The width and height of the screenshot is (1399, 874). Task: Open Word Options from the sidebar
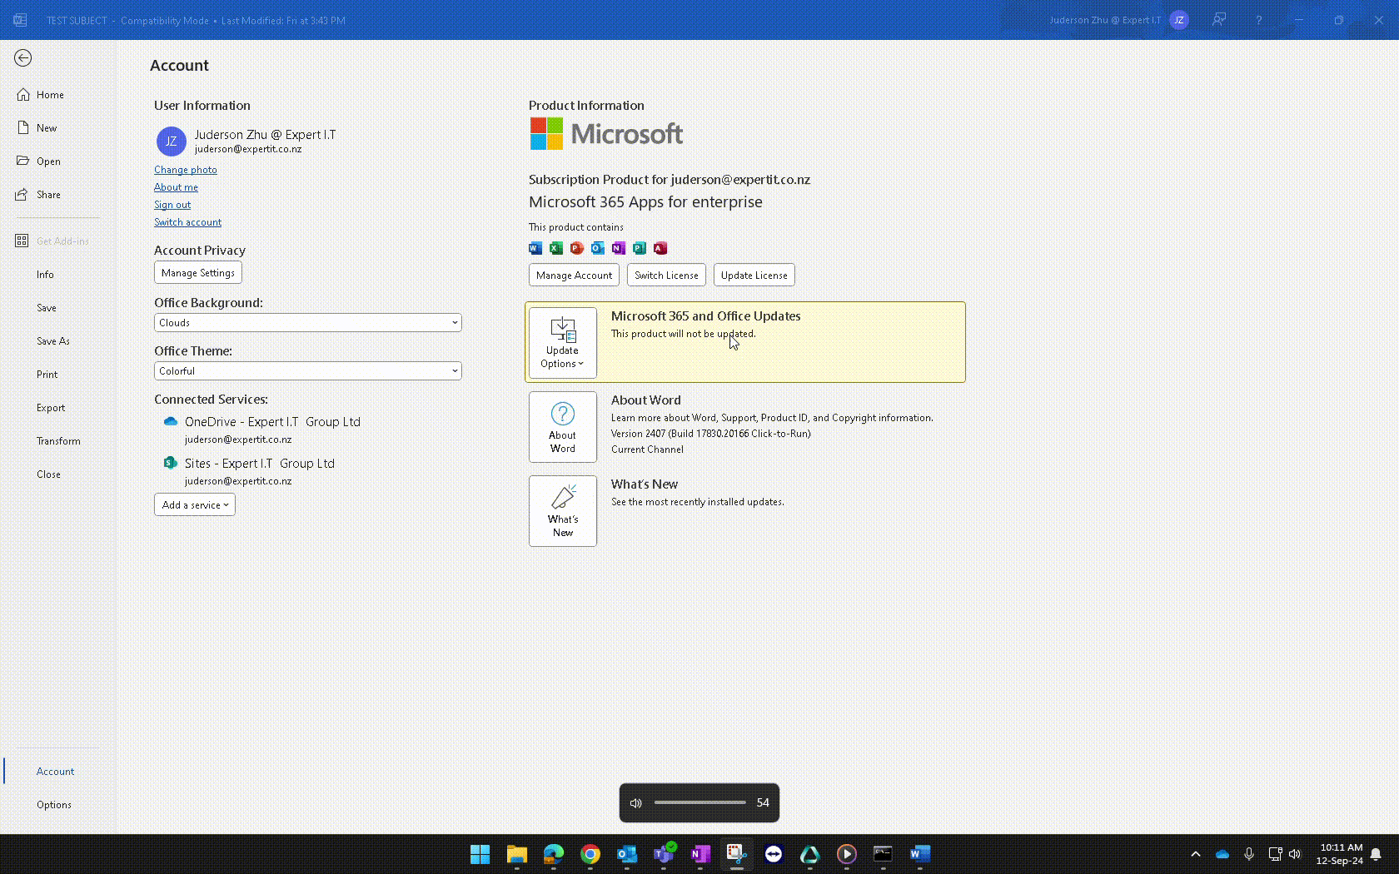click(54, 805)
